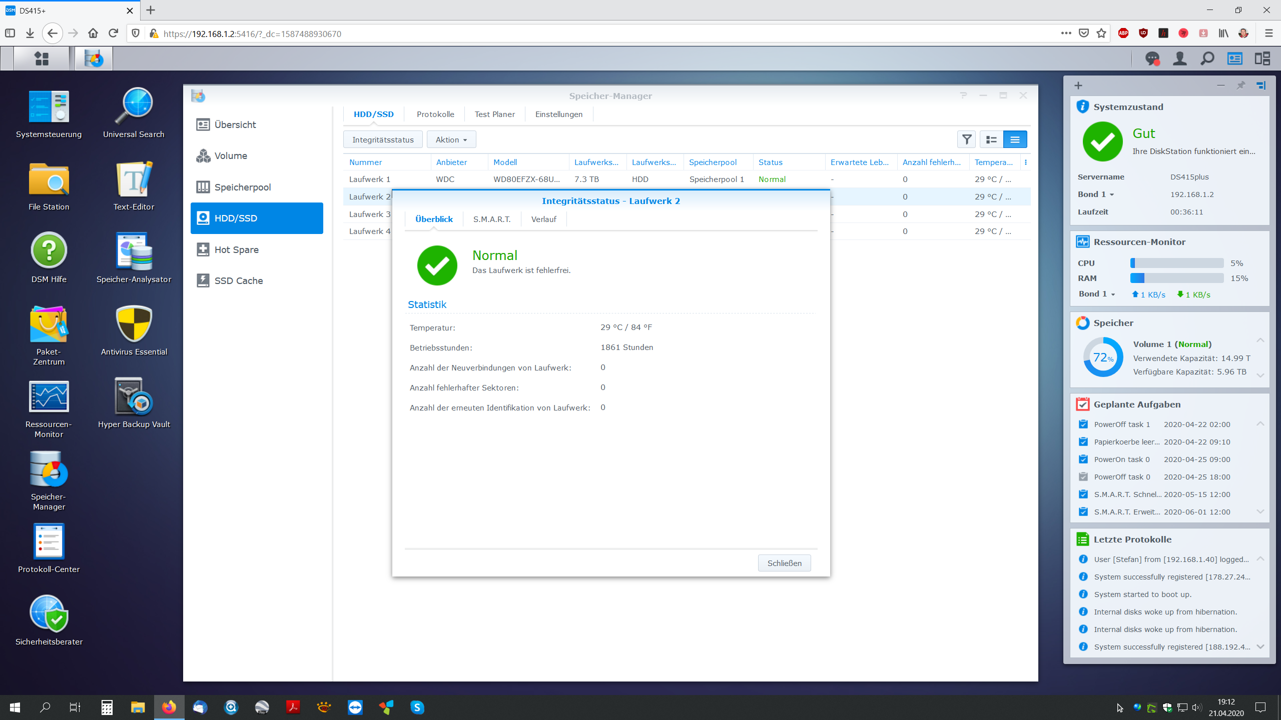Open the File Station desktop icon
The height and width of the screenshot is (720, 1281).
[x=49, y=180]
